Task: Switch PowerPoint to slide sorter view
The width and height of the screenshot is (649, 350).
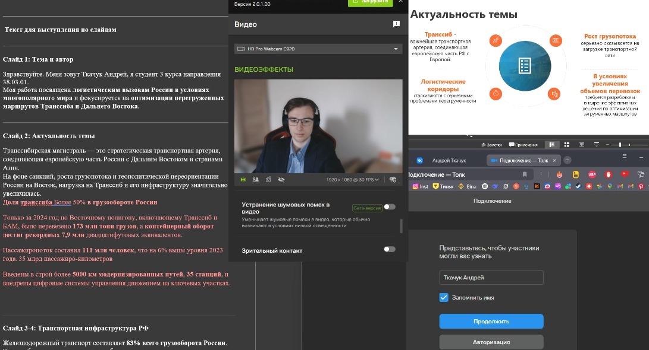Action: pyautogui.click(x=566, y=144)
